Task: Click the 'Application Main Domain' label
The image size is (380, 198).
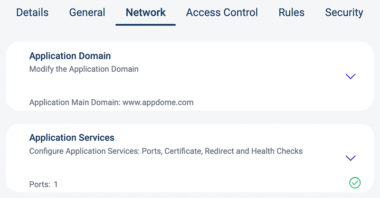Action: click(x=74, y=102)
